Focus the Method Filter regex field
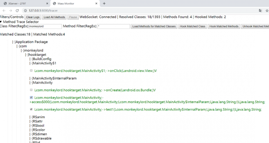This screenshot has width=269, height=143. [x=113, y=26]
